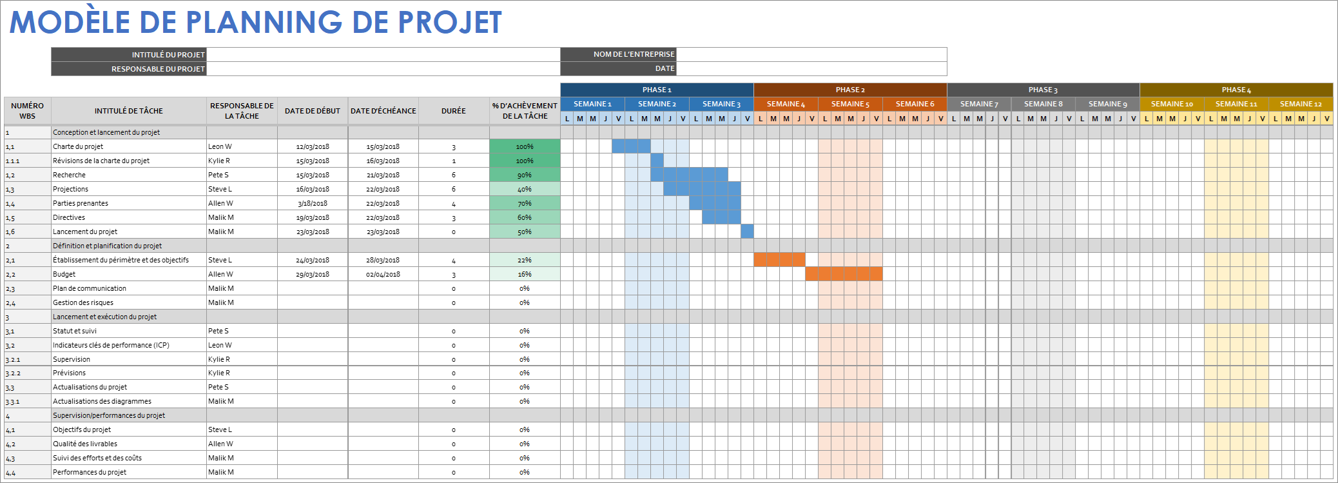
Task: Select due date 02/04/2018 for Budget
Action: click(x=383, y=274)
